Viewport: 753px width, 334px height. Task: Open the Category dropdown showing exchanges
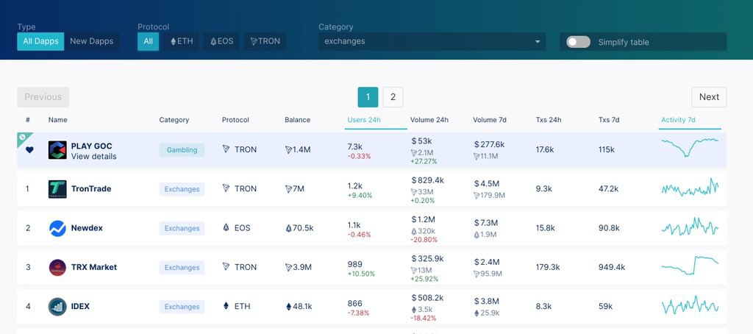pyautogui.click(x=432, y=41)
